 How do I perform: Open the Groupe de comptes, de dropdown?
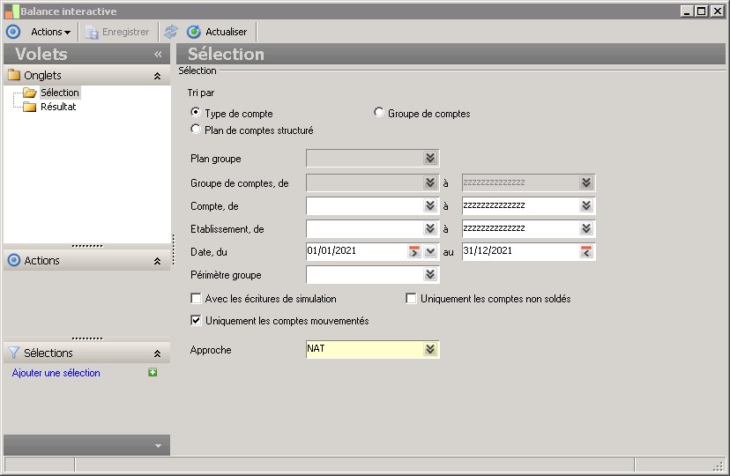pos(430,182)
